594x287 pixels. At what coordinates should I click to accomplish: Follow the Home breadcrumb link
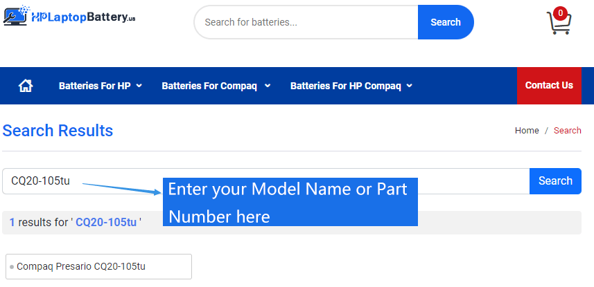coord(527,131)
